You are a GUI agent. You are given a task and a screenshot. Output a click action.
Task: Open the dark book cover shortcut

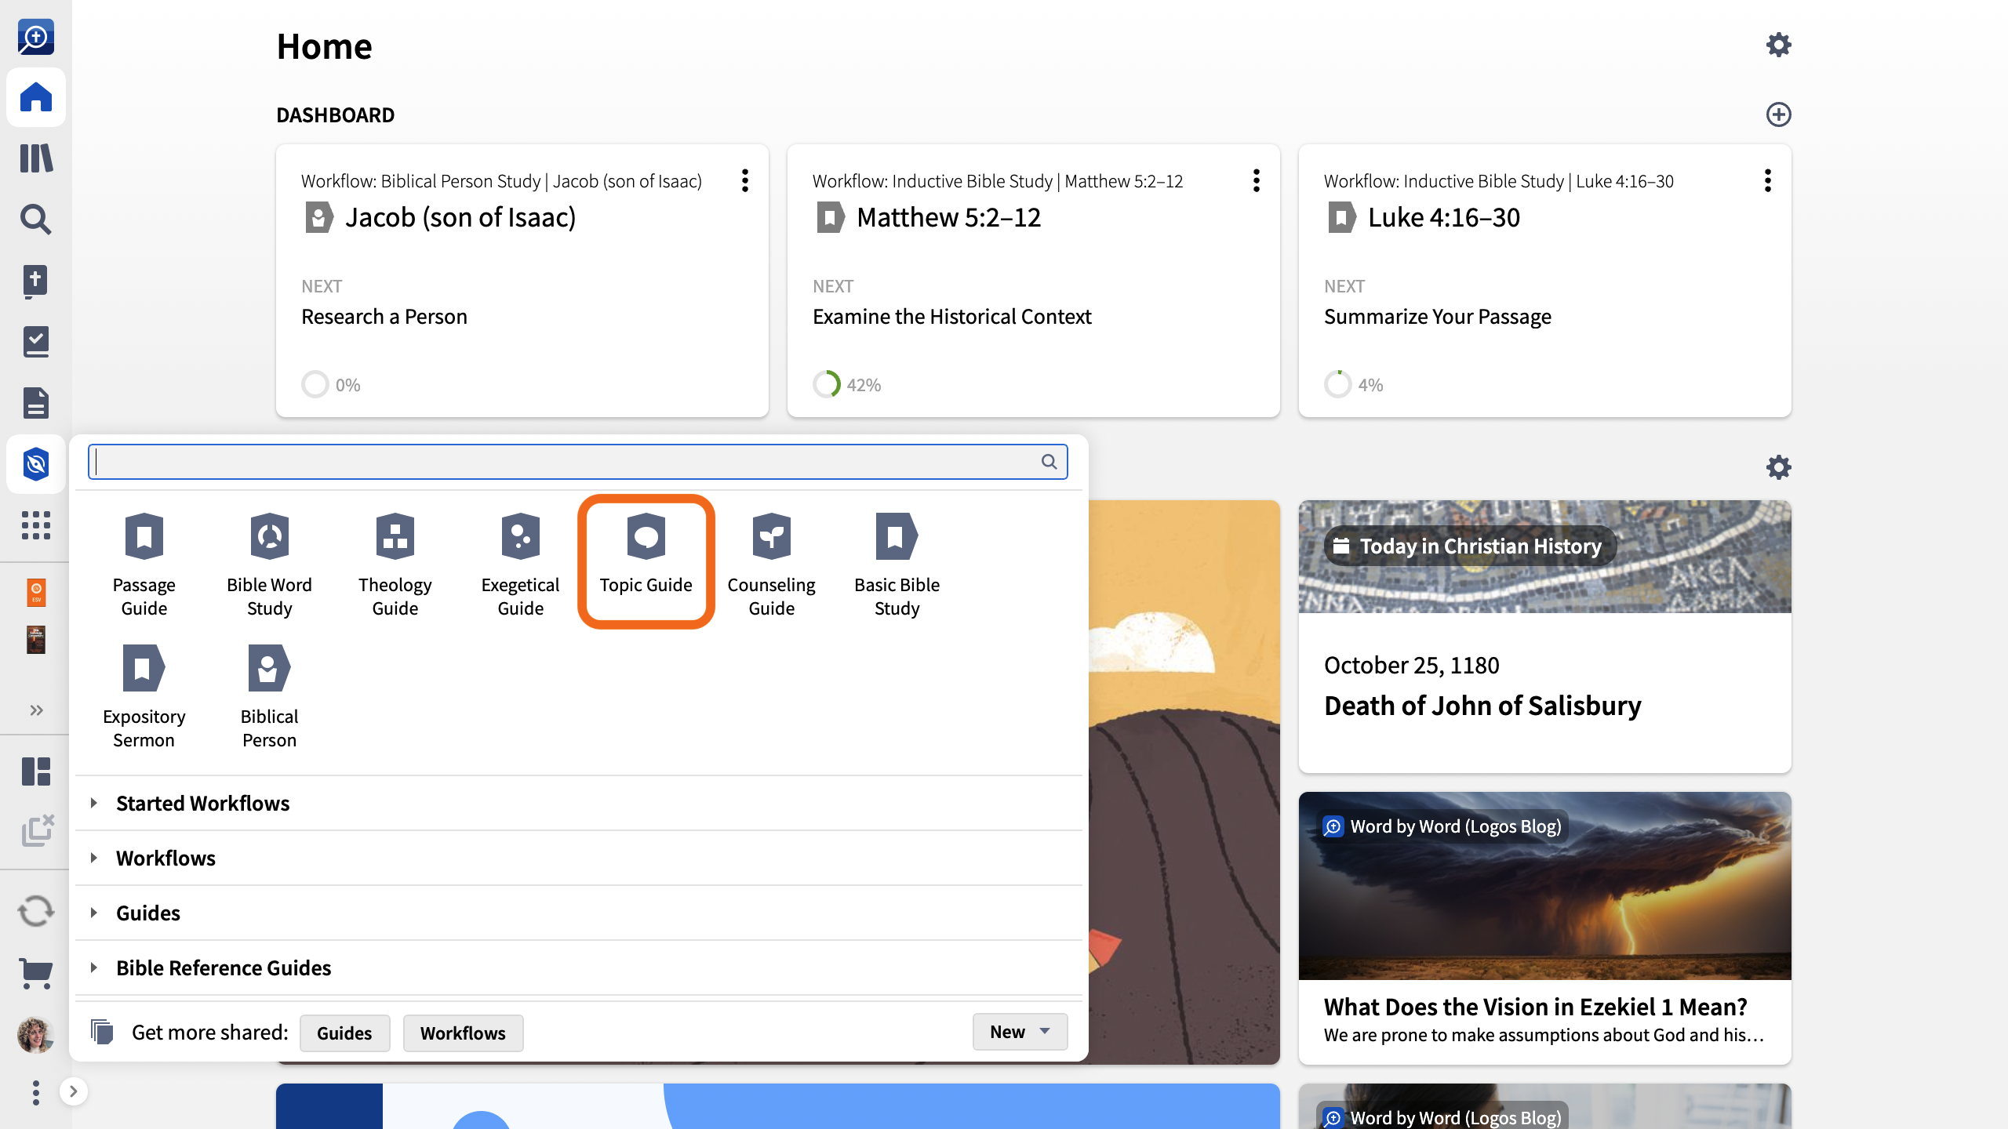36,640
